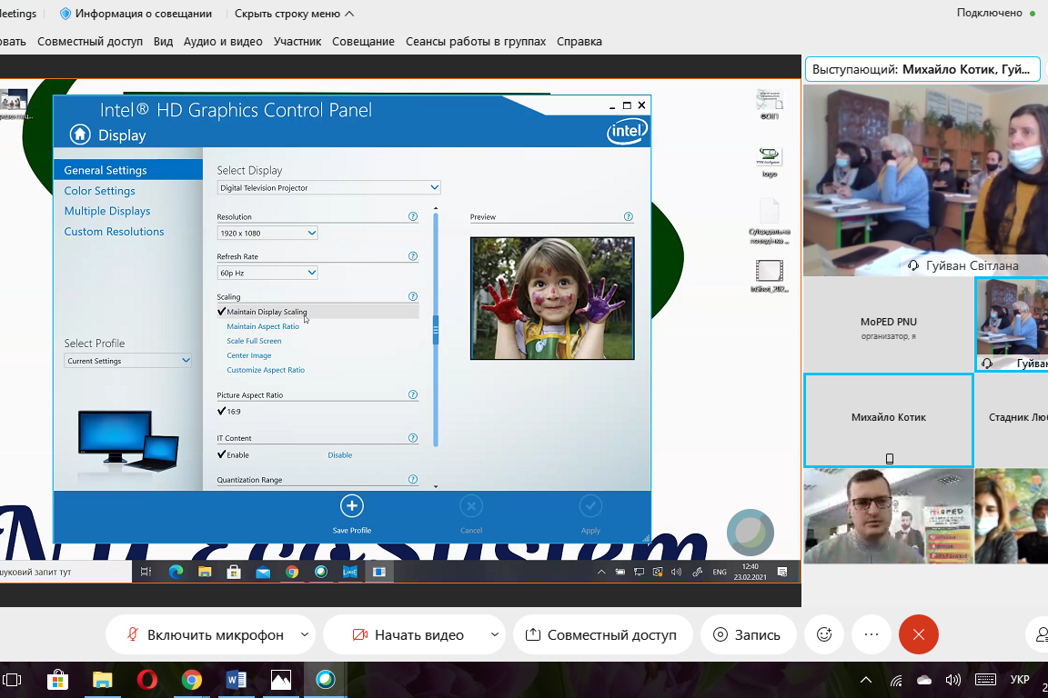Open the Resolution 1920 x 1080 dropdown
Viewport: 1048px width, 698px height.
pos(267,234)
